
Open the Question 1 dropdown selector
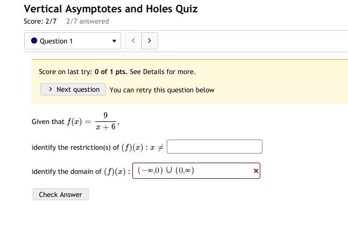73,41
